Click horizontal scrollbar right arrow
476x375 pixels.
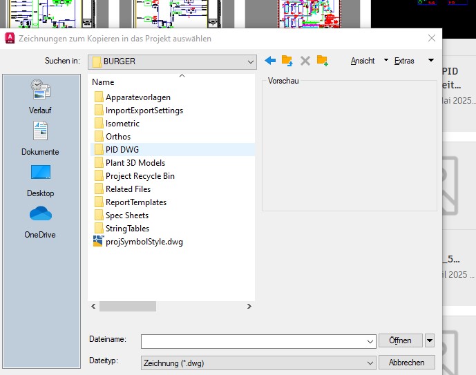pos(249,307)
